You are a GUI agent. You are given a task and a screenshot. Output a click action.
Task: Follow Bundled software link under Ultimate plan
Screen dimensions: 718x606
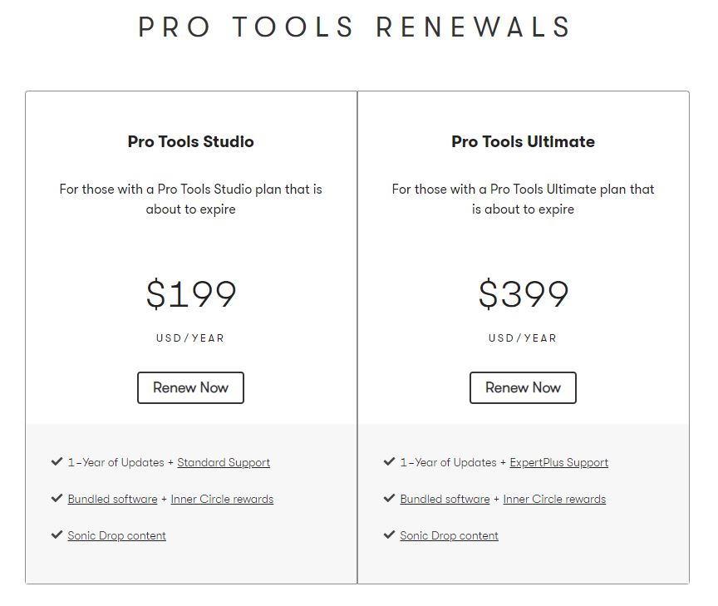[x=445, y=499]
